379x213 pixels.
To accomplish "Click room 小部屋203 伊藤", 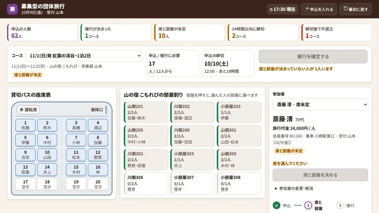I will (239, 112).
